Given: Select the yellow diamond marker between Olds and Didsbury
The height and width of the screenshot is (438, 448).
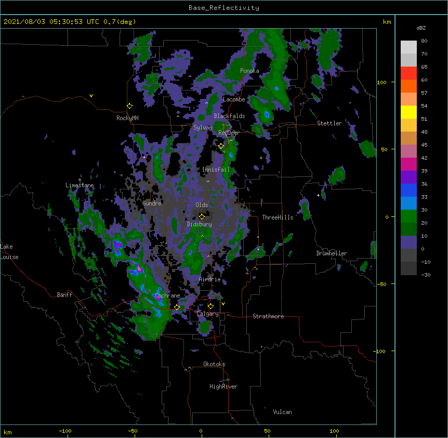Looking at the screenshot, I should tap(202, 216).
